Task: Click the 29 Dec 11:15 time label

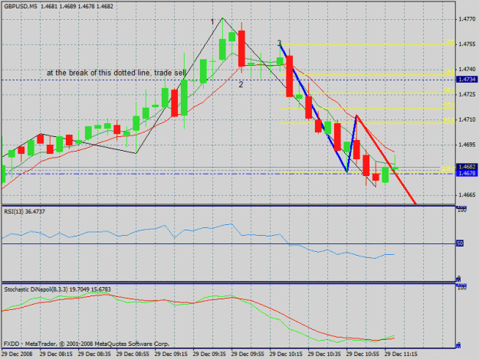Action: 401,354
